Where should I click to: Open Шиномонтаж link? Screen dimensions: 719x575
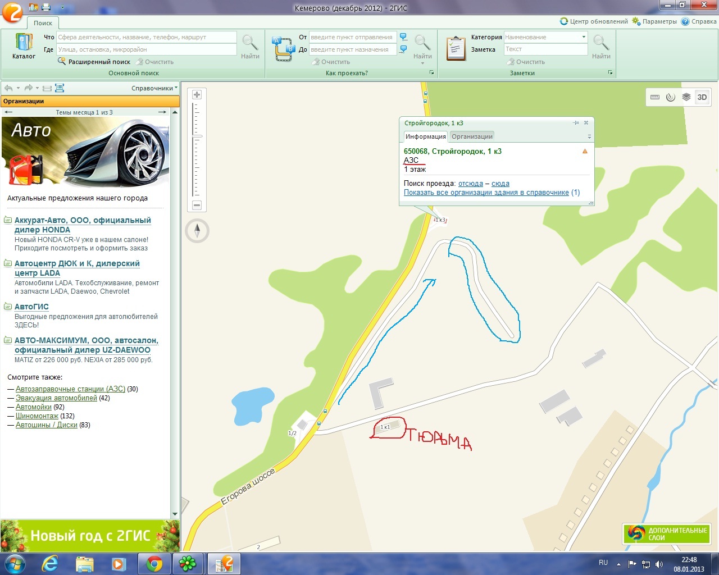pyautogui.click(x=37, y=416)
